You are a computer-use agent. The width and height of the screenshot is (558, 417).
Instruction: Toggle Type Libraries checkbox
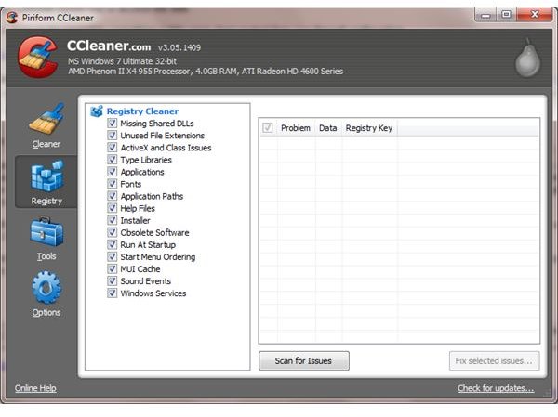(x=113, y=159)
